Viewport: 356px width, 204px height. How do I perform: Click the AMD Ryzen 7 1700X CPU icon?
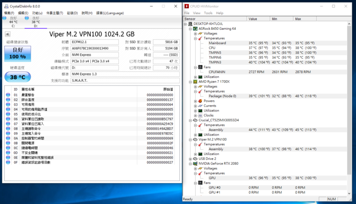pos(196,82)
